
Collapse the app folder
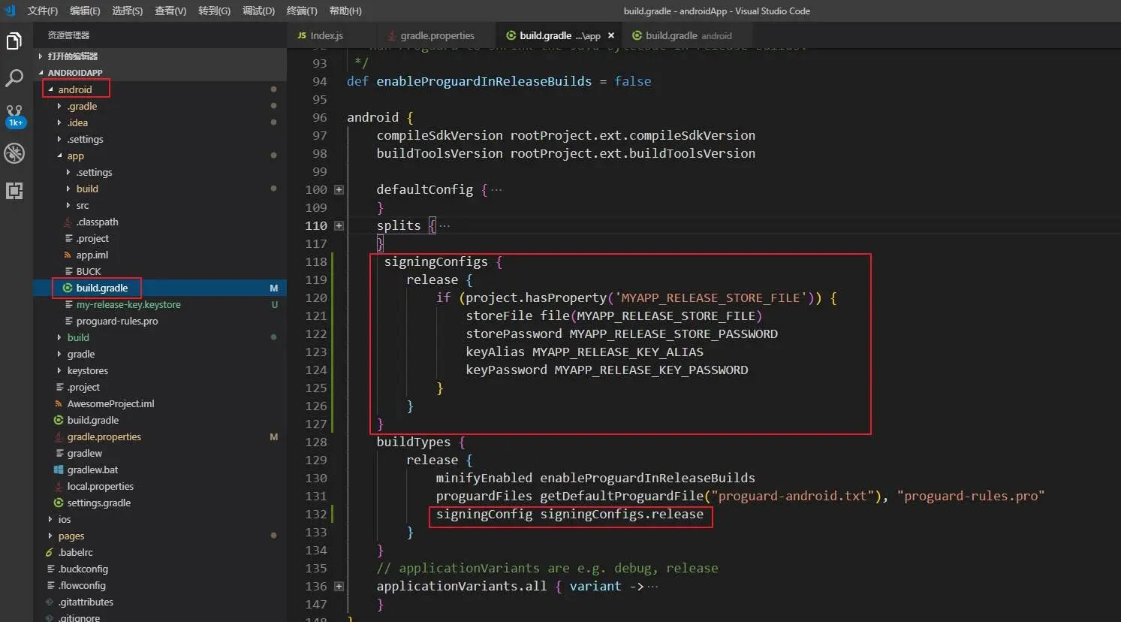coord(59,155)
